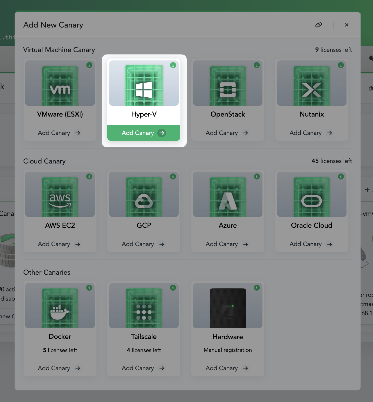Add a GCP canary
373x402 pixels.
pyautogui.click(x=144, y=244)
